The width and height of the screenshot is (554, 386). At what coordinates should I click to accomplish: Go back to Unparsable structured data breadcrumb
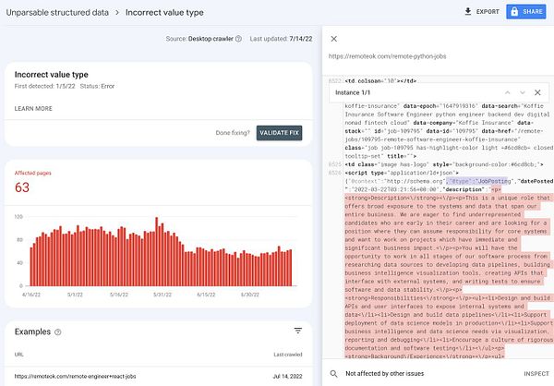point(55,13)
